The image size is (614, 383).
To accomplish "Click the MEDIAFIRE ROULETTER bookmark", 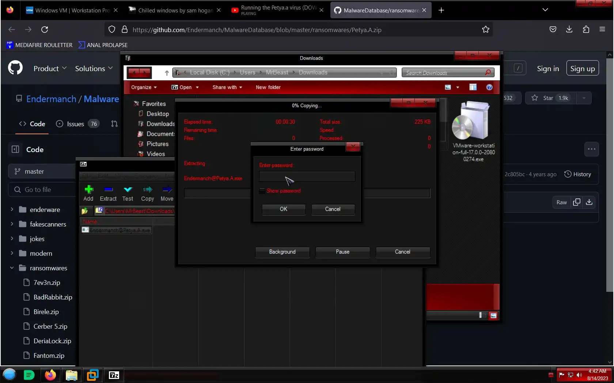I will pos(39,45).
